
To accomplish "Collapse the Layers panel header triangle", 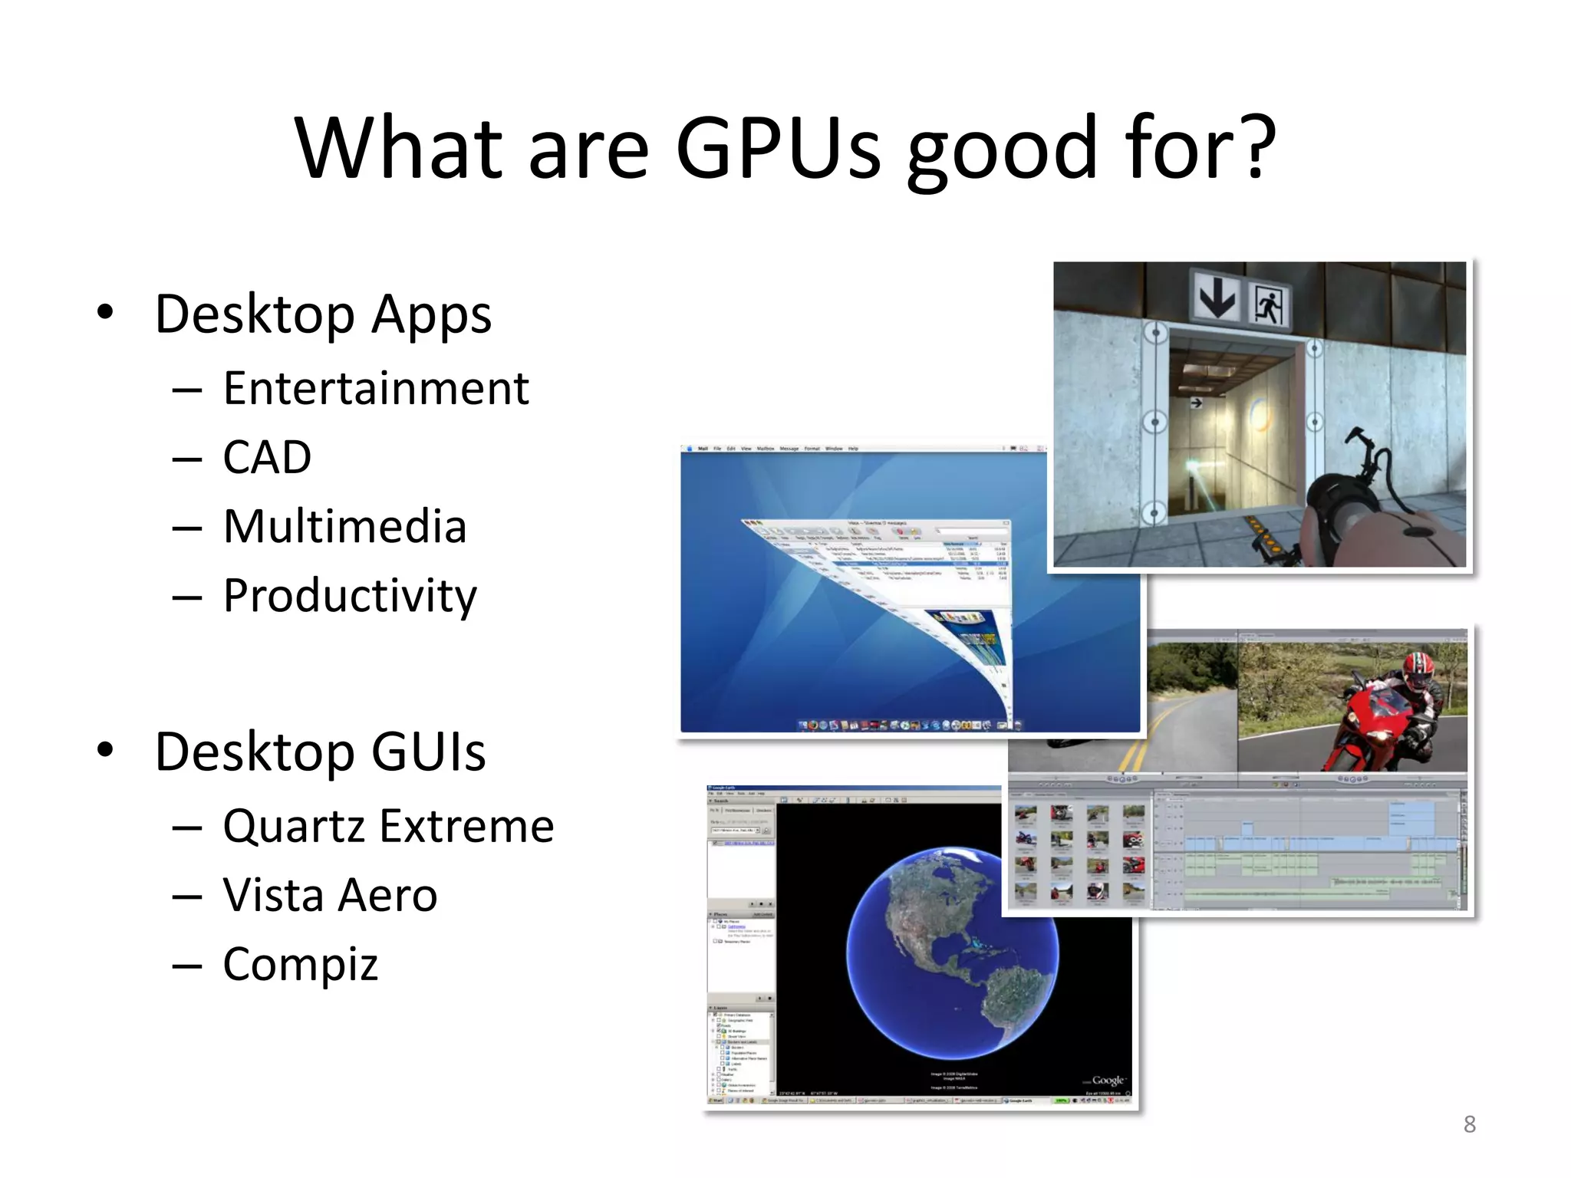I will 710,1008.
